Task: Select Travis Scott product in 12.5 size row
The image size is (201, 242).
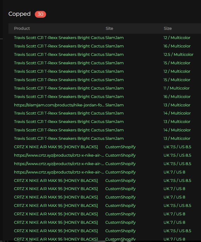Action: pyautogui.click(x=59, y=54)
